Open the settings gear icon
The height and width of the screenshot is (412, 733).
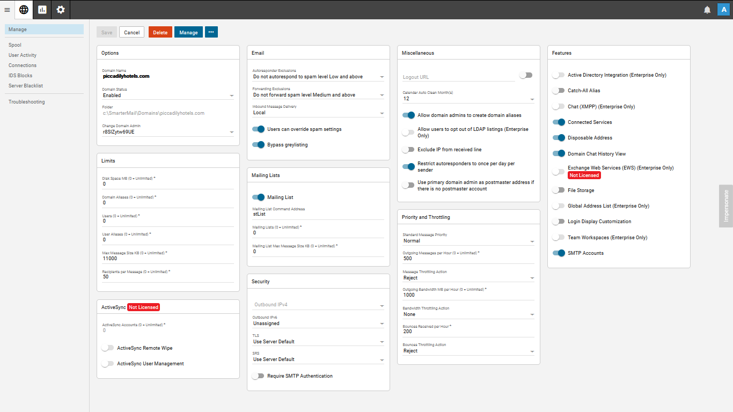(x=61, y=10)
